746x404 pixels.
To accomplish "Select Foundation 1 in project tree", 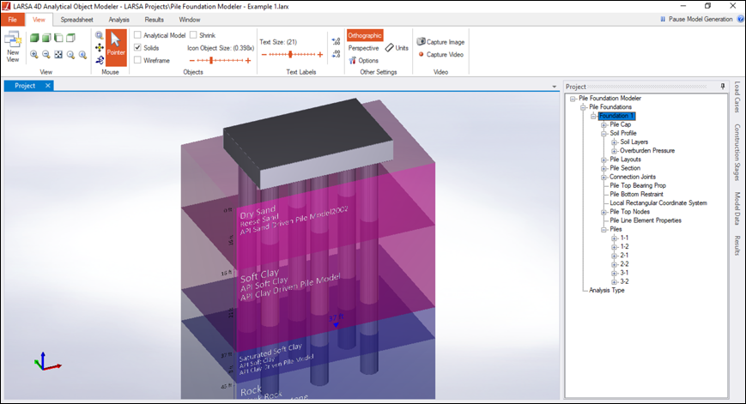I will 616,116.
